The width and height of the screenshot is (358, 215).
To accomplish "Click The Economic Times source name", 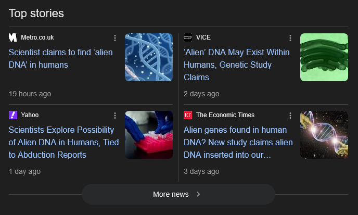I will pos(225,115).
